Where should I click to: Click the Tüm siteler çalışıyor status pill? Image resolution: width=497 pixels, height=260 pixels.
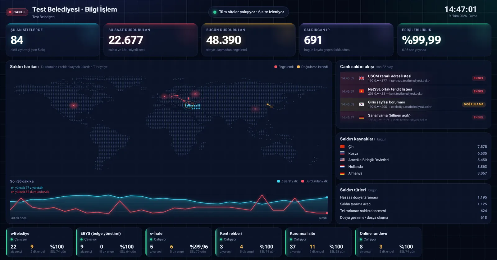point(248,12)
